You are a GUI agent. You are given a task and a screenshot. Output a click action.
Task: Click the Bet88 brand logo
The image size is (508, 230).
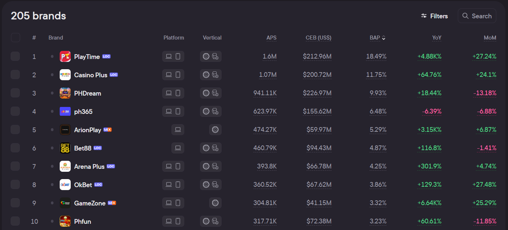point(65,148)
